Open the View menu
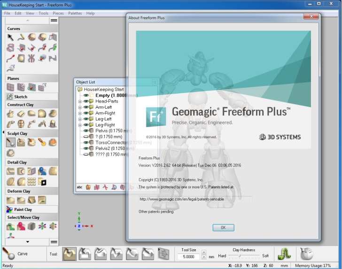Viewport: 342px width, 269px height. click(30, 13)
